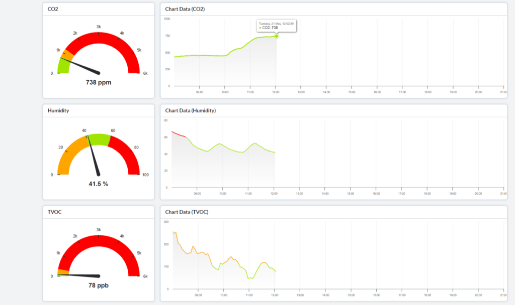
Task: Click the CO2: 738 tooltip box
Action: (x=276, y=26)
